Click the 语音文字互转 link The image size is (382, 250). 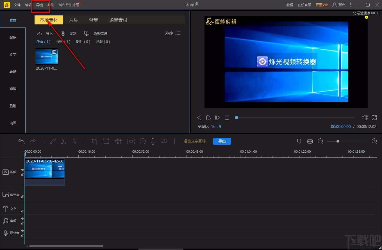(195, 141)
